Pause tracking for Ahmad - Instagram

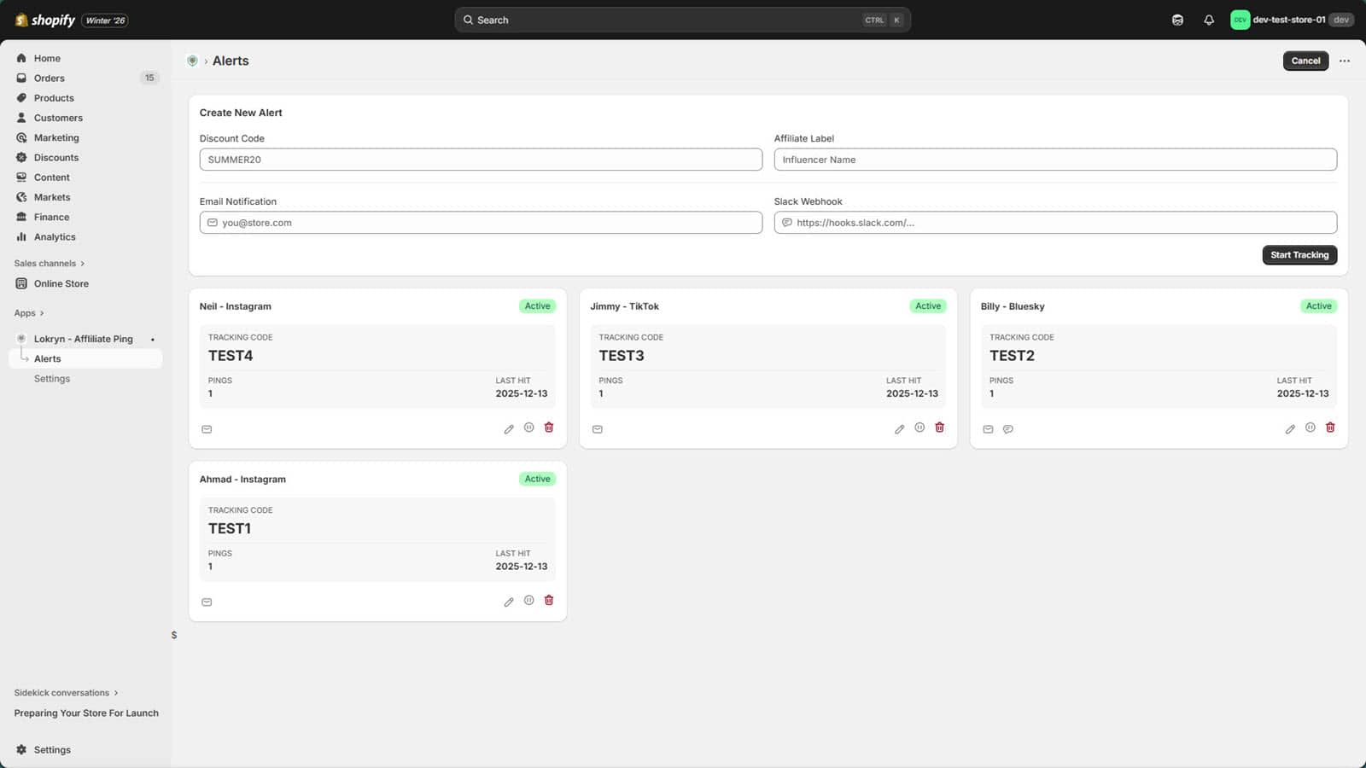(x=528, y=600)
